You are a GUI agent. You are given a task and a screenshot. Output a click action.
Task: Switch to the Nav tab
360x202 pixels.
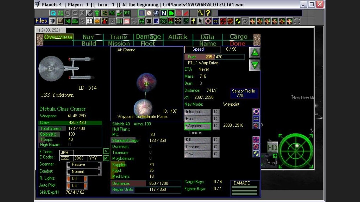88,37
